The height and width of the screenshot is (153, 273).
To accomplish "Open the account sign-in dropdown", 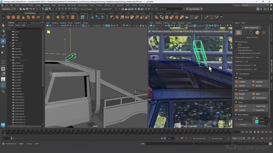I will point(194,9).
